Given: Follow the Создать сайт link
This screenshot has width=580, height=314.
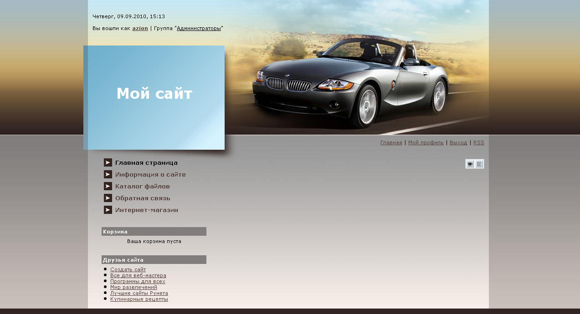Looking at the screenshot, I should click(128, 269).
